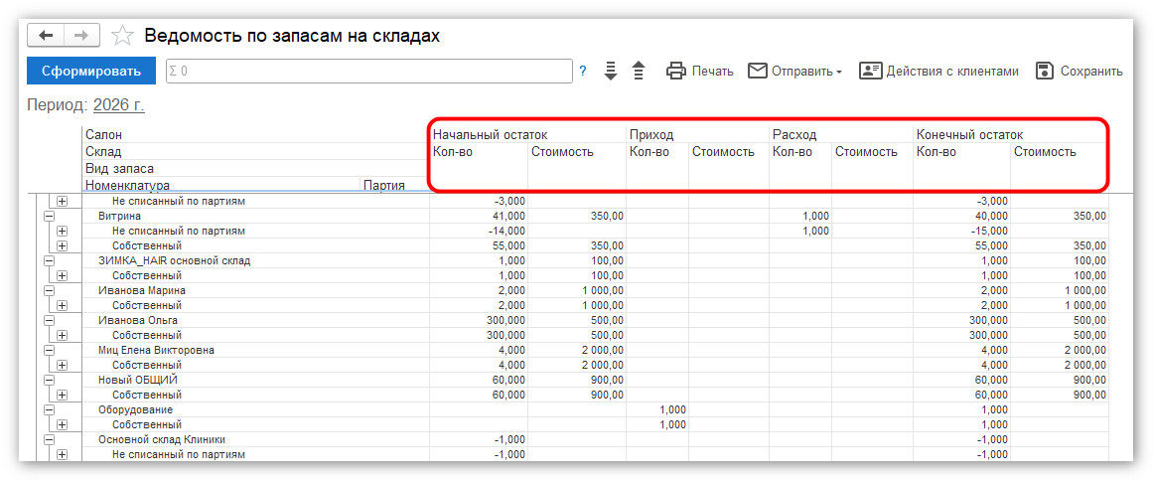Open the question mark help icon
The height and width of the screenshot is (481, 1153).
tap(583, 72)
